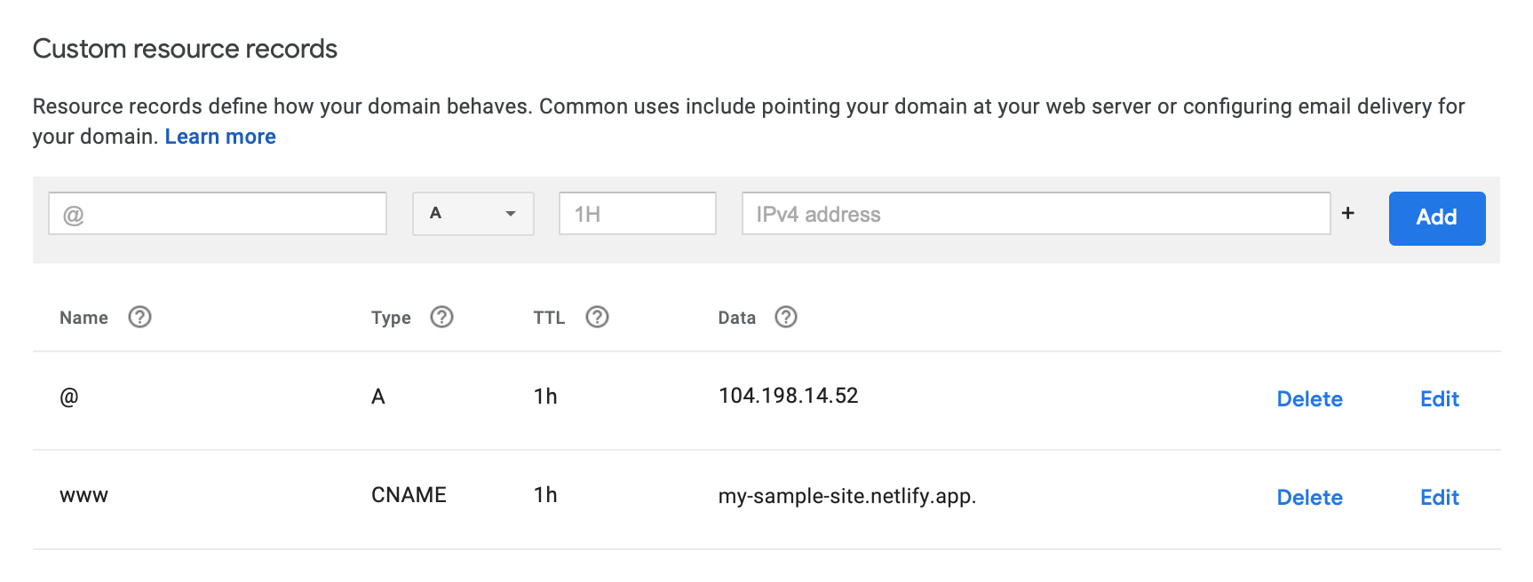Delete the www CNAME record
Screen dimensions: 1533x582
coord(1309,498)
